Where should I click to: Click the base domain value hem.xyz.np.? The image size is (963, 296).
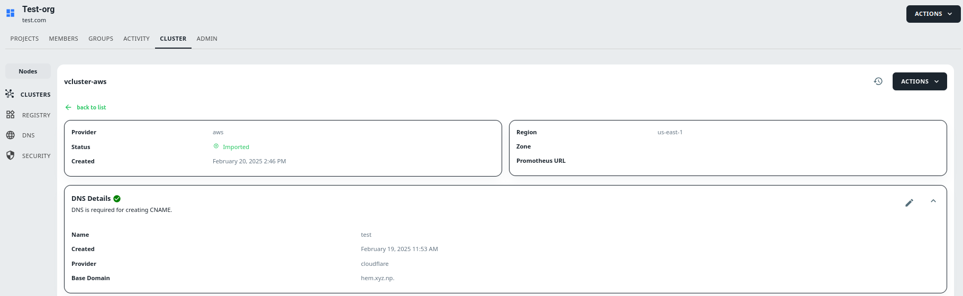[378, 278]
